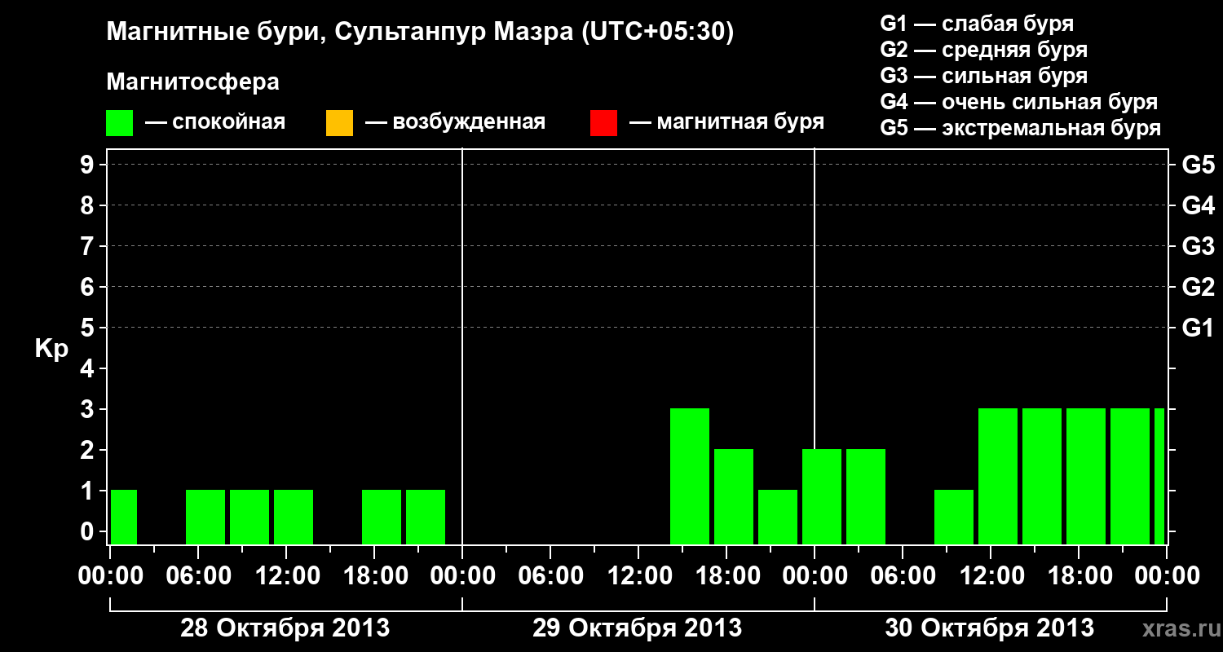Viewport: 1223px width, 652px height.
Task: Click the Kp 1 bar on 30 October morning
Action: (x=954, y=517)
